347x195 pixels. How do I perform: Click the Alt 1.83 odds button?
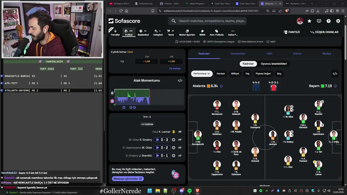click(171, 61)
